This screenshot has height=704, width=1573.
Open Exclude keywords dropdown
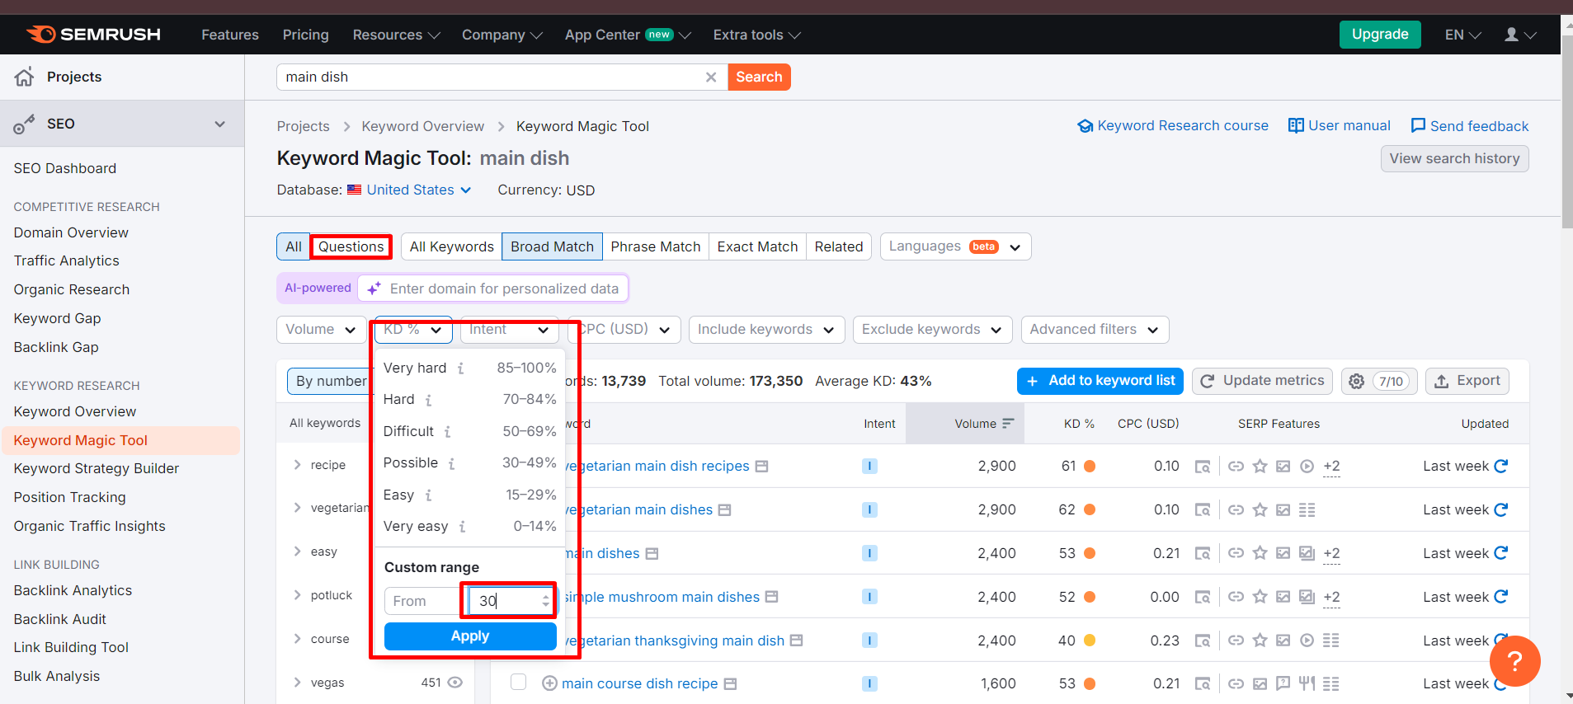tap(932, 330)
